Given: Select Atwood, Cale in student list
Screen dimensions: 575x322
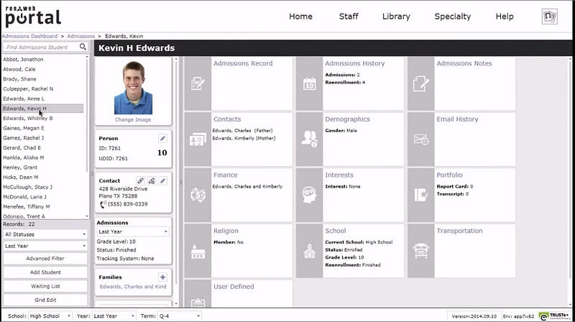Looking at the screenshot, I should (x=19, y=69).
